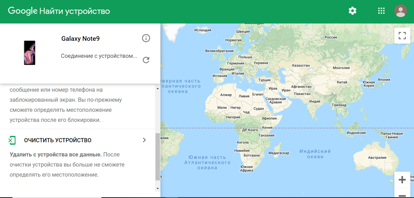Expand the ОЧИСТИТЬ УСТРОЙСТВО chevron
The height and width of the screenshot is (198, 414).
click(144, 140)
